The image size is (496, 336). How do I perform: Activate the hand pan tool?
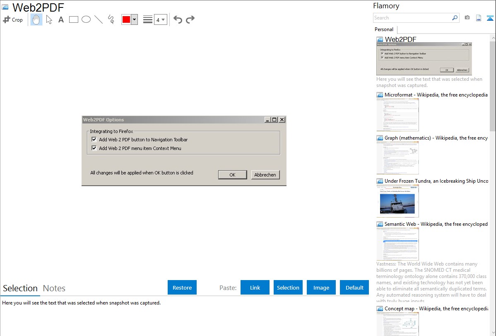36,19
